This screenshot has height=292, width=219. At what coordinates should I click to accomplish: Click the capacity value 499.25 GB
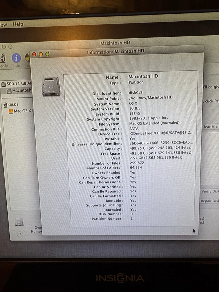point(161,148)
